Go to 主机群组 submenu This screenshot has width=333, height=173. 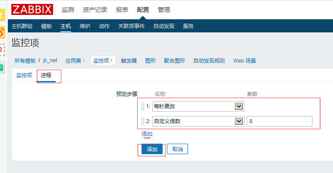point(22,26)
